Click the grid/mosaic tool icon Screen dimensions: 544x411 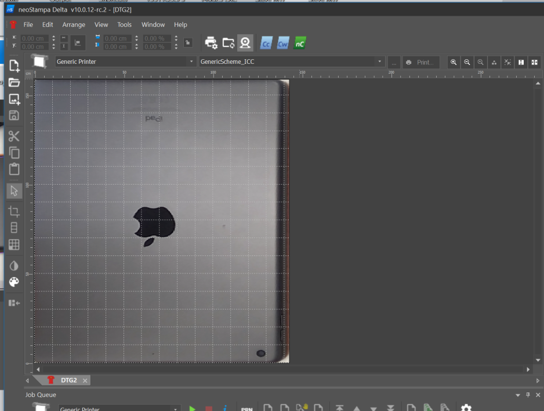14,244
